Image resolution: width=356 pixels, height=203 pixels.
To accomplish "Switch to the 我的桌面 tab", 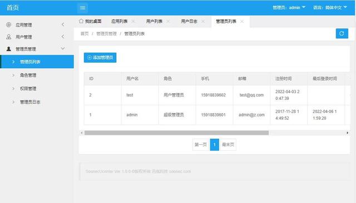I will (90, 21).
